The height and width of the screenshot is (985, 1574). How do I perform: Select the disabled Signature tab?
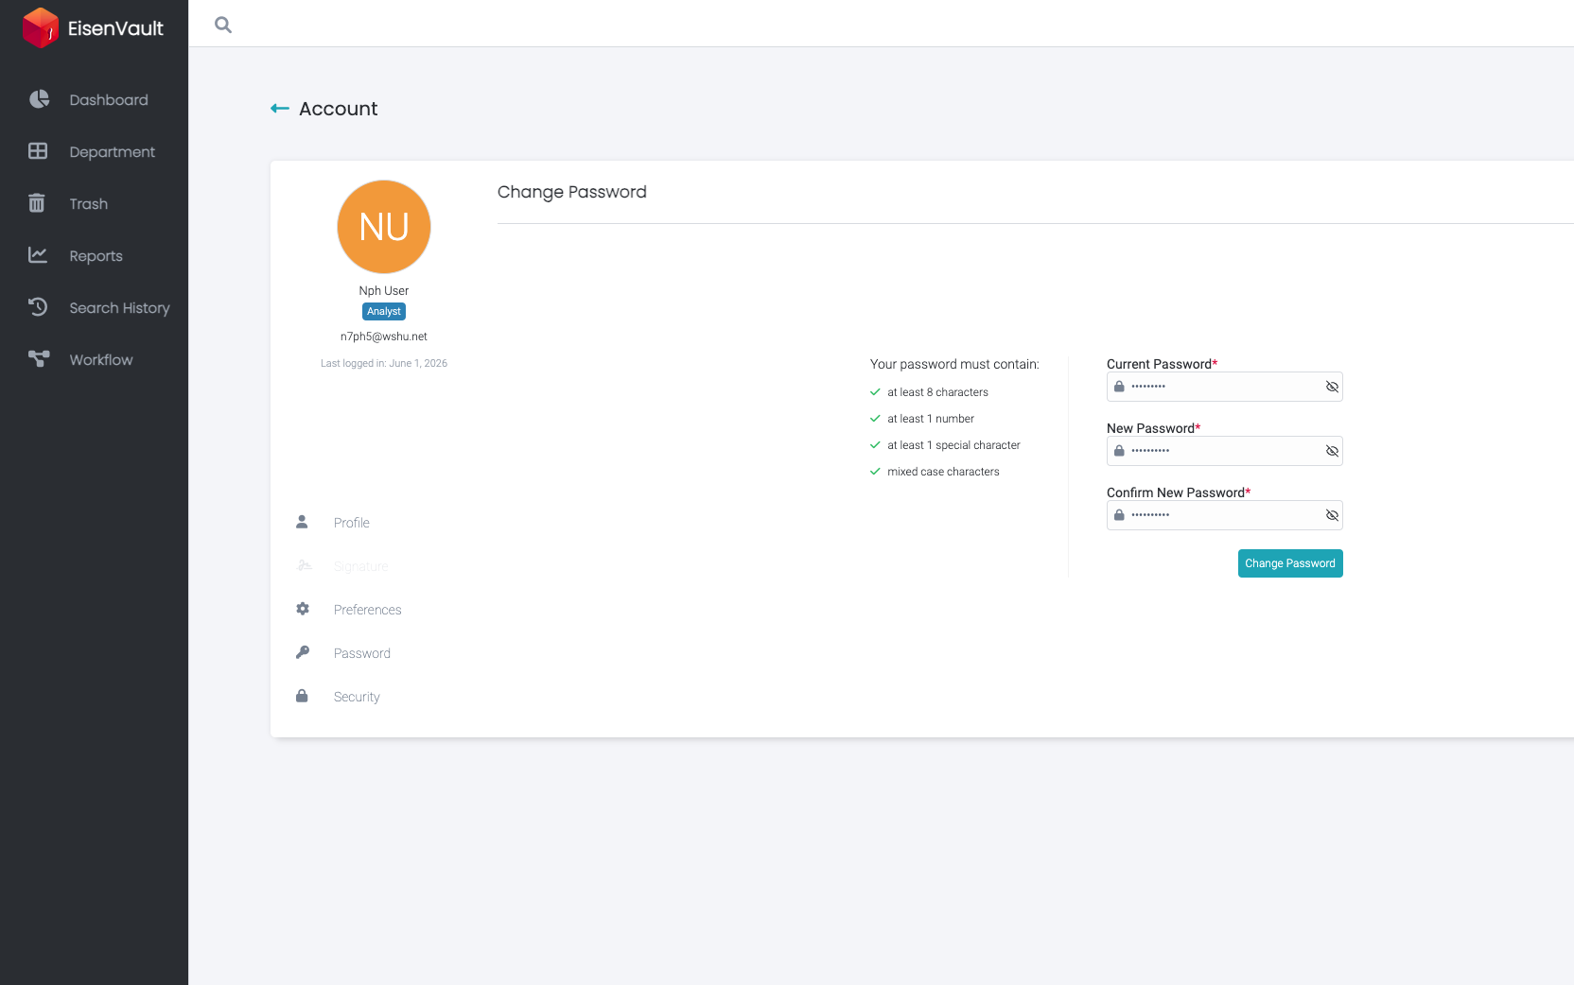[x=361, y=566]
